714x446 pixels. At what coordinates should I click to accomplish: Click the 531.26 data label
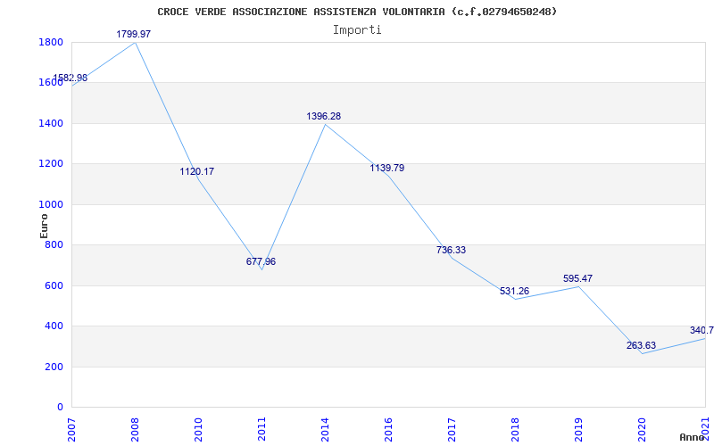[515, 291]
